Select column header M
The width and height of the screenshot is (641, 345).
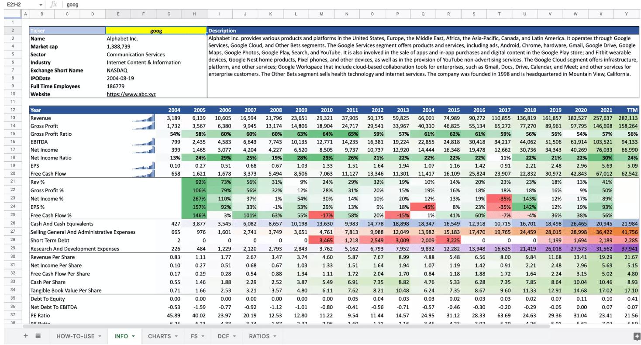point(321,14)
